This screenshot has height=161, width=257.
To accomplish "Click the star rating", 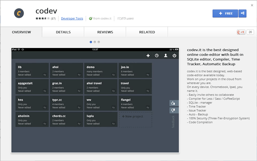I will [x=42, y=18].
